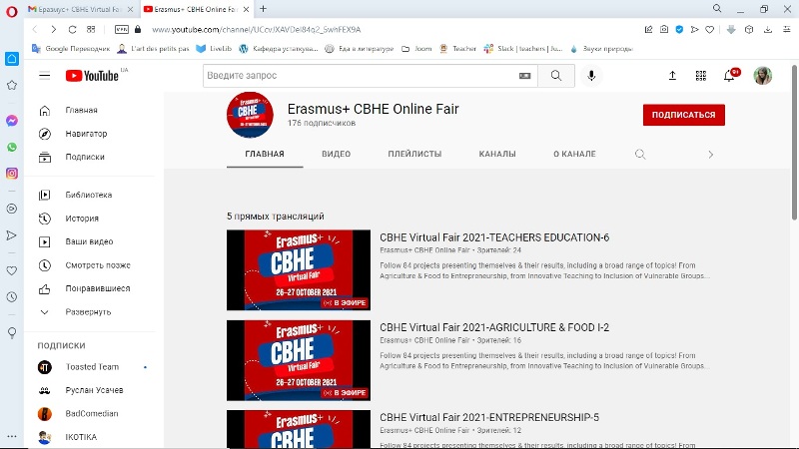Open Toasted Team subscription
This screenshot has width=799, height=449.
[90, 366]
